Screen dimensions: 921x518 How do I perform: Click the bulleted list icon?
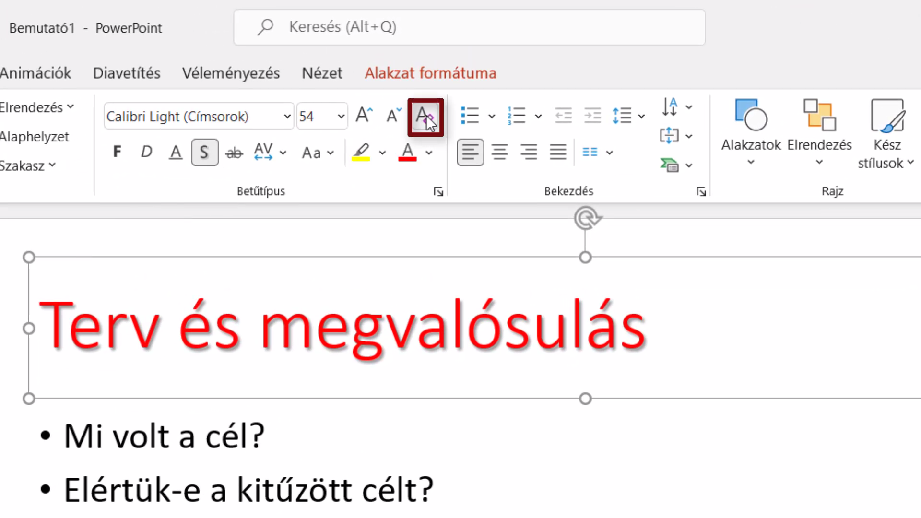(x=470, y=116)
